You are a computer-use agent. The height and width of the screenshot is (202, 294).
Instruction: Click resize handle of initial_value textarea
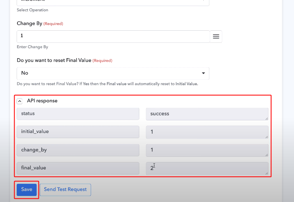pos(266,137)
